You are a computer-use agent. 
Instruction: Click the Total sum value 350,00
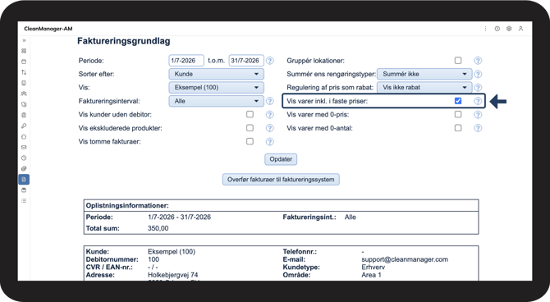coord(158,228)
